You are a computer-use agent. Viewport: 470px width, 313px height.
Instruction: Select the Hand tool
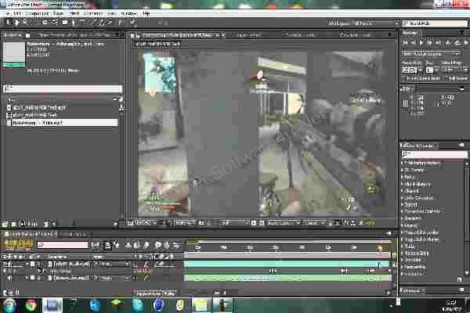tap(16, 23)
